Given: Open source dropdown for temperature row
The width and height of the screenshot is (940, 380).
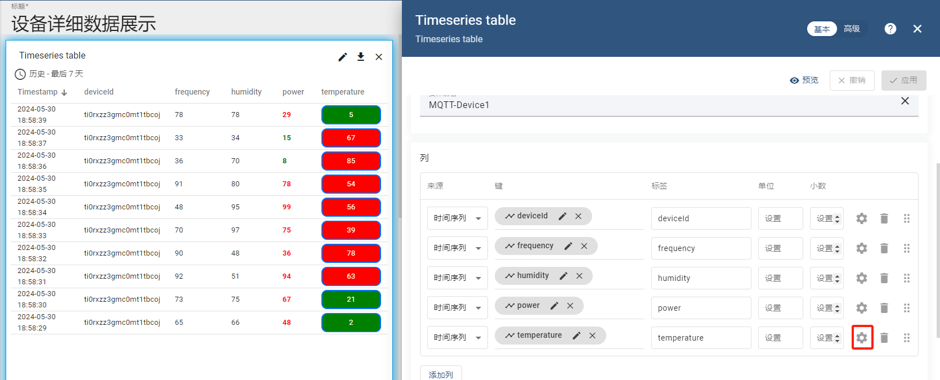Looking at the screenshot, I should 457,338.
